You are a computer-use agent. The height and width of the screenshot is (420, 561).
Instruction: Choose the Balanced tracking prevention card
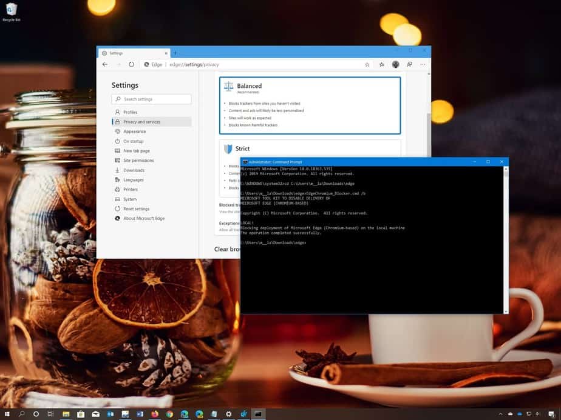[310, 105]
